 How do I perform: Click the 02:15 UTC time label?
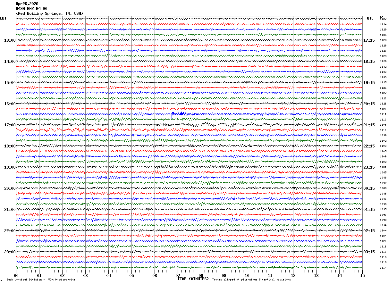(369, 231)
